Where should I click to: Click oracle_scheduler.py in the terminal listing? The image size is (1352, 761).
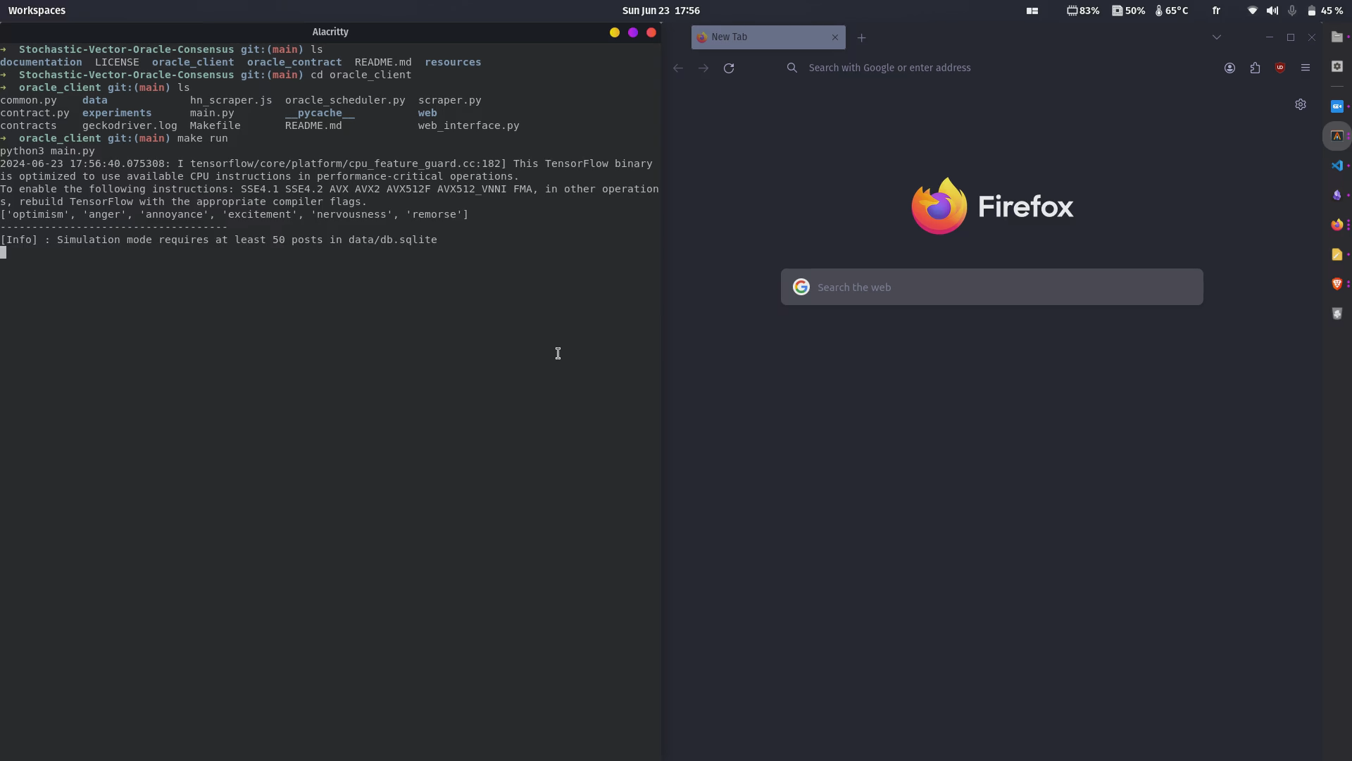[x=345, y=100]
